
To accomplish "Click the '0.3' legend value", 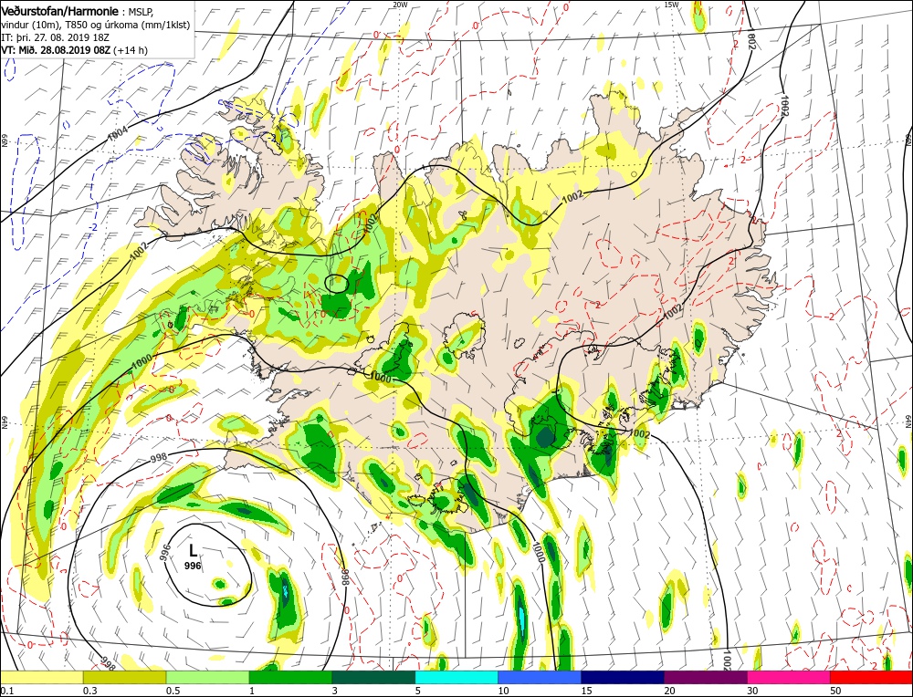I will pos(89,691).
